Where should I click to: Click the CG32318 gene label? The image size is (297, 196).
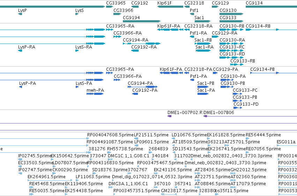pyautogui.click(x=194, y=3)
